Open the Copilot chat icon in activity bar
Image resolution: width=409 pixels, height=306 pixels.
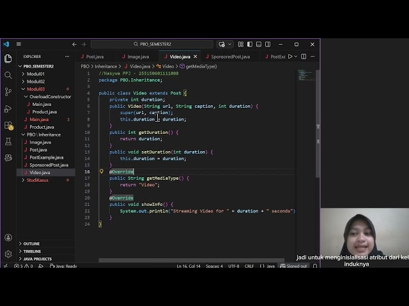tap(8, 157)
